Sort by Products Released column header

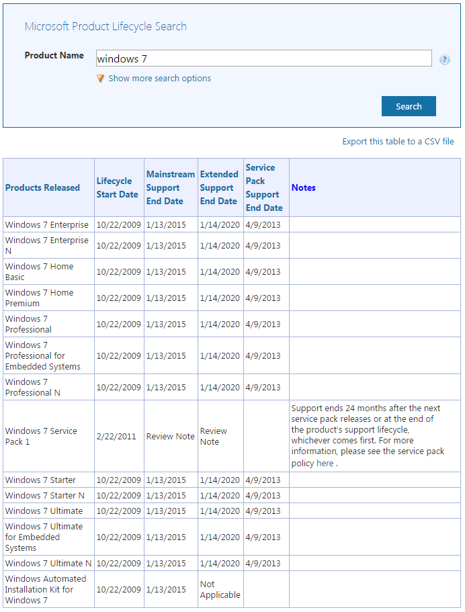click(x=42, y=187)
